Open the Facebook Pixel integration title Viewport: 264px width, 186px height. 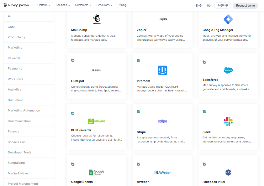[214, 182]
